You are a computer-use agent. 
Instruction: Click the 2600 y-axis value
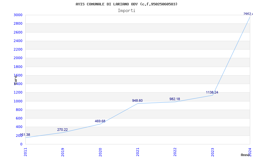(x=18, y=32)
